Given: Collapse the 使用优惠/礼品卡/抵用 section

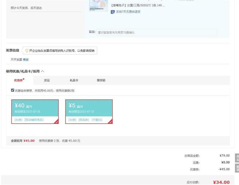Looking at the screenshot, I should click(x=42, y=71).
